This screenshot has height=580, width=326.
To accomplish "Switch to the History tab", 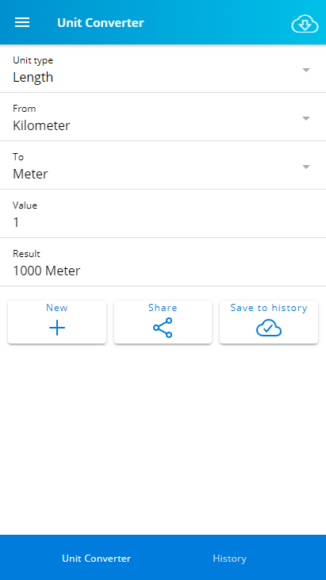I will click(229, 558).
